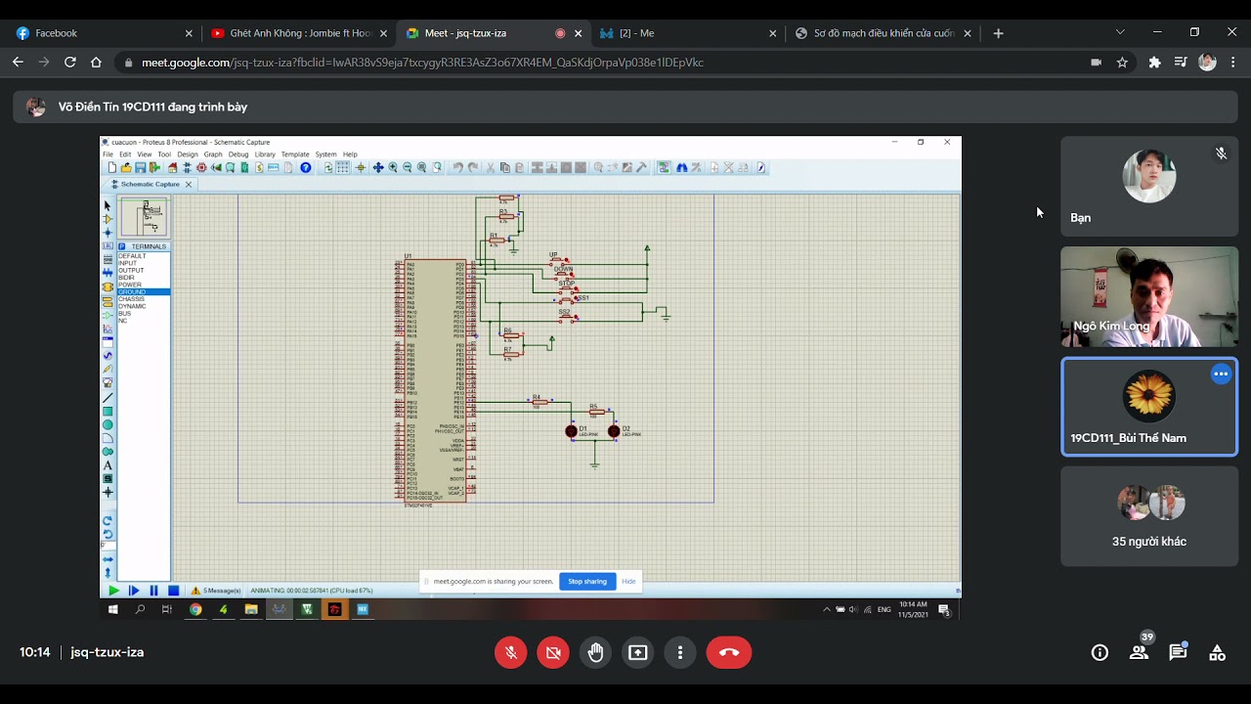
Task: Turn on the microphone in Meet
Action: click(510, 652)
